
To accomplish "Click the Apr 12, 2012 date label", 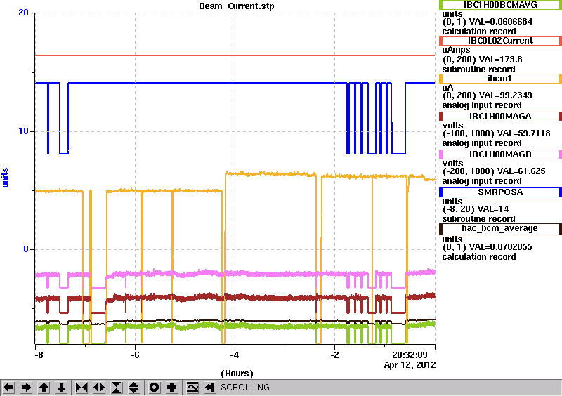I will [x=410, y=365].
